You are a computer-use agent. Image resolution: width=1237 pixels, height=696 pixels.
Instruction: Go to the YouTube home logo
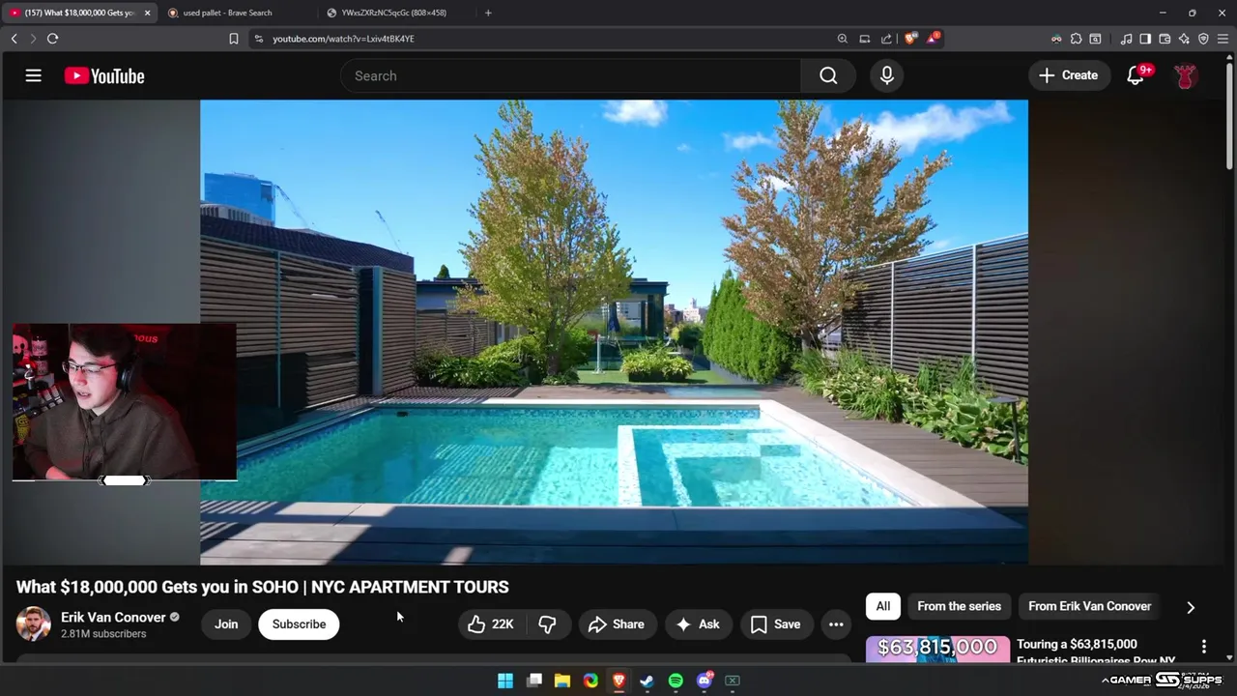point(104,75)
